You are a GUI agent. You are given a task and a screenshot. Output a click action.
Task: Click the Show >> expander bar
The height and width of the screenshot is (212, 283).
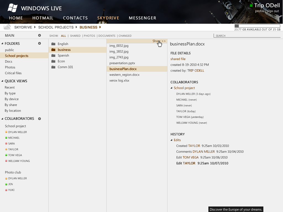pyautogui.click(x=137, y=41)
